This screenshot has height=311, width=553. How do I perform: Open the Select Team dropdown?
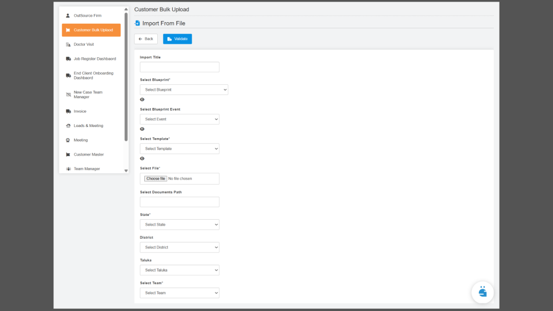(x=179, y=293)
